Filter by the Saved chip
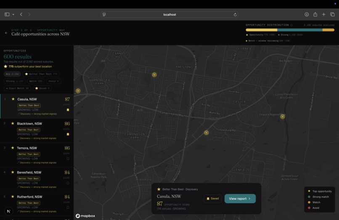Viewport: 339px width, 220px height. [42, 88]
